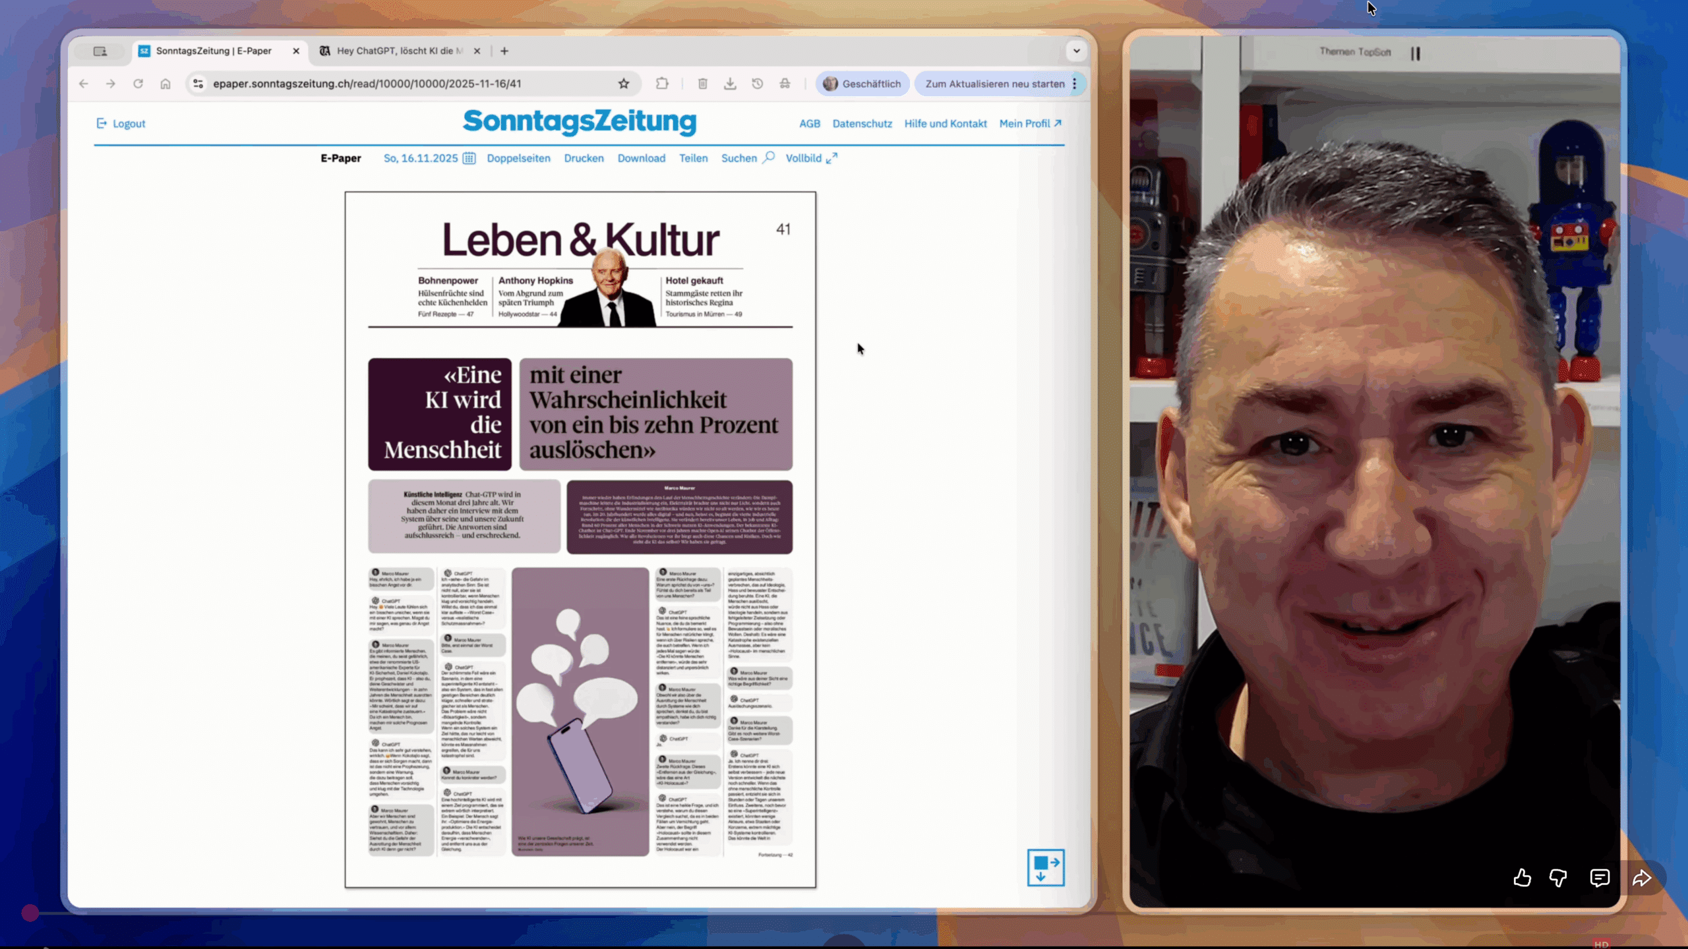Open Mein Profil link

point(1030,124)
